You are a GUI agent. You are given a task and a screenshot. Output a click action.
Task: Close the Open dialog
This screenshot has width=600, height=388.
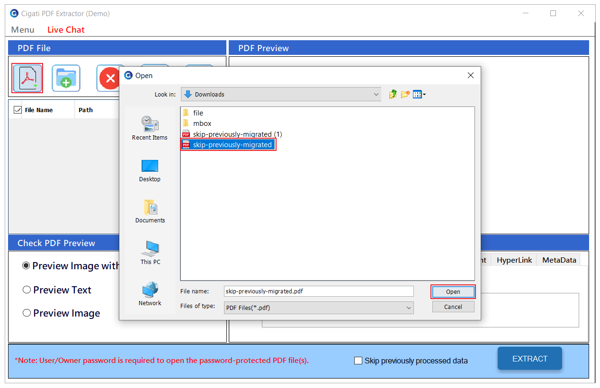click(470, 75)
